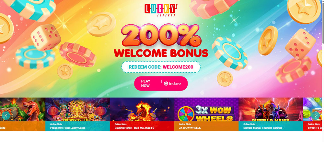Open the Prosperity Pots: Lucky Coins title link
This screenshot has width=324, height=142.
click(x=68, y=128)
